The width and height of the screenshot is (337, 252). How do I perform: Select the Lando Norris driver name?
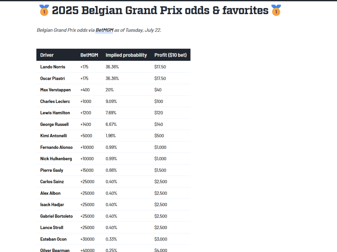click(53, 67)
